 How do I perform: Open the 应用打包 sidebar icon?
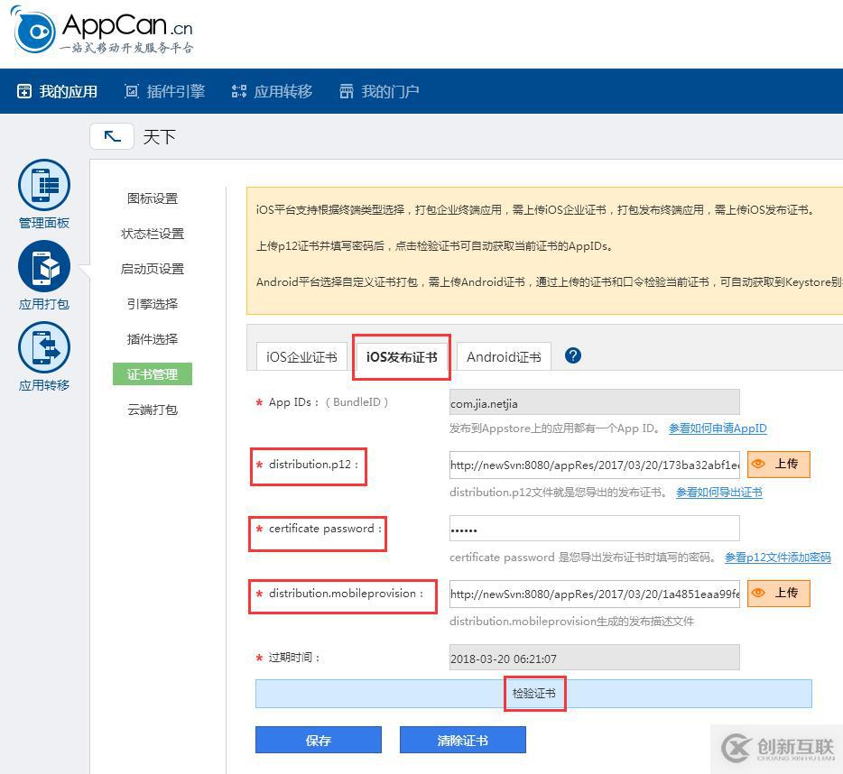tap(44, 266)
